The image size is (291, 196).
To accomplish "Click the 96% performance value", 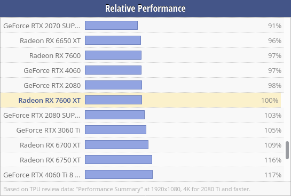I will point(274,40).
